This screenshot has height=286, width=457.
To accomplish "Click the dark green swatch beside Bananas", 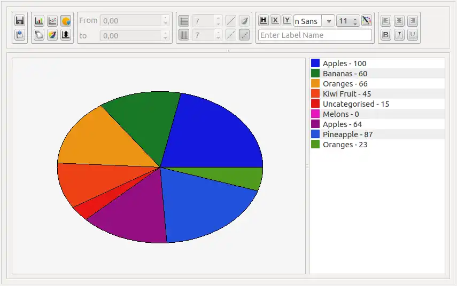I will (x=315, y=73).
